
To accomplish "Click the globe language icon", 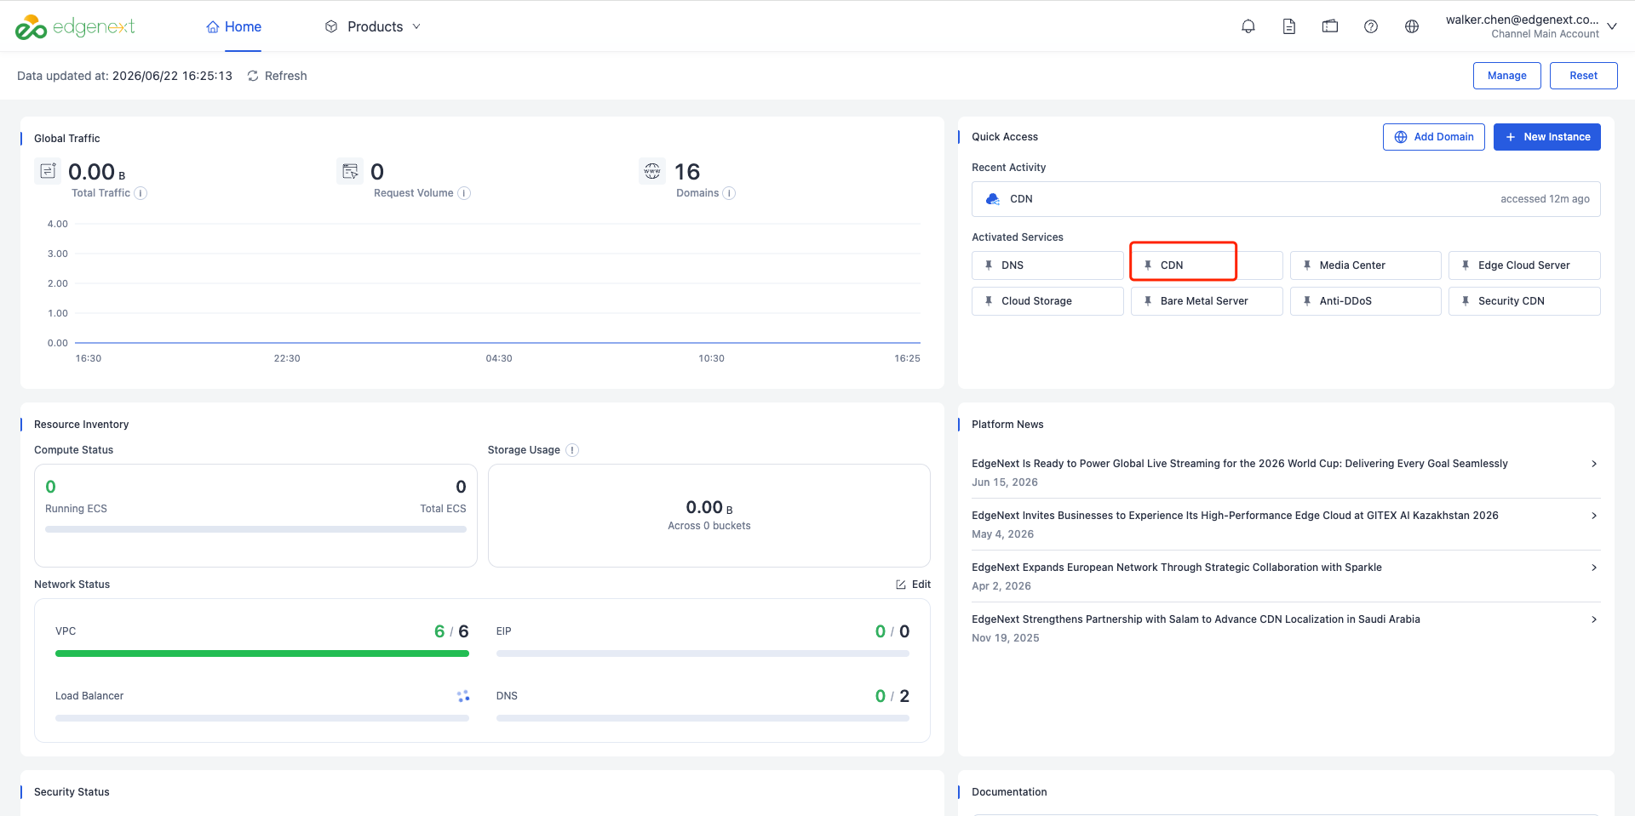I will [1412, 26].
